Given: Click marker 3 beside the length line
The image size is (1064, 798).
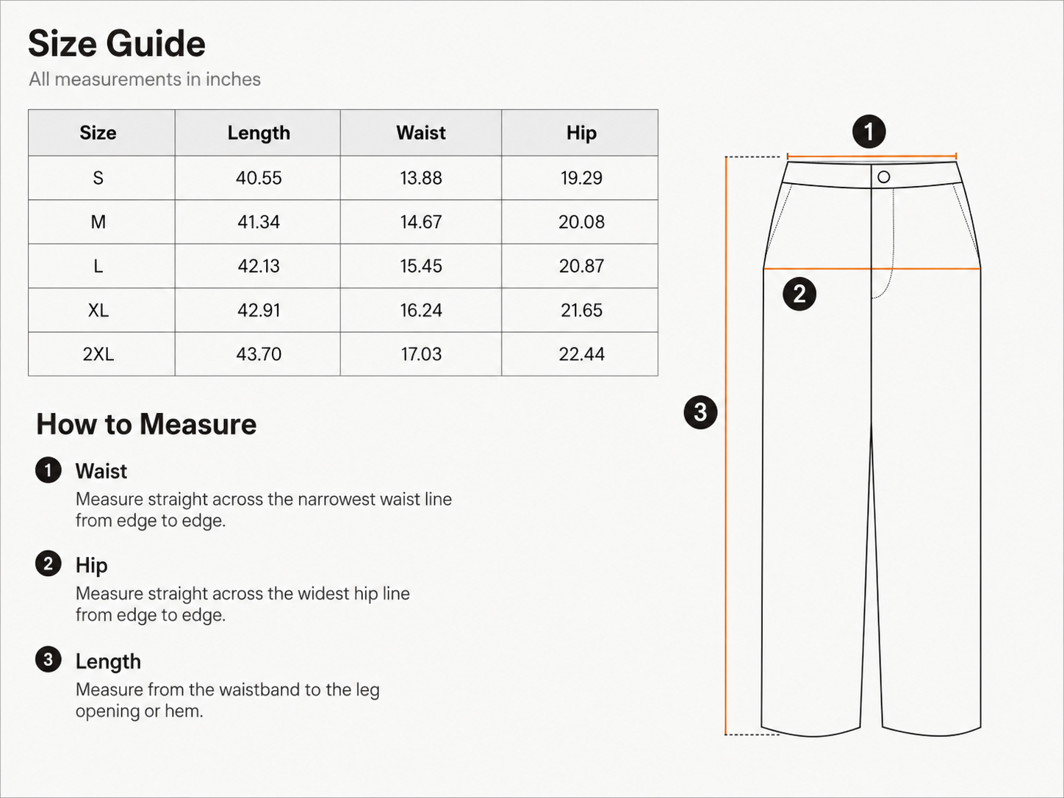Looking at the screenshot, I should coord(700,412).
